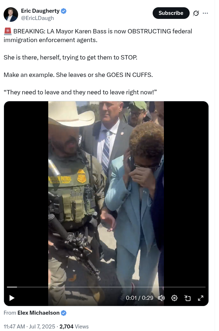The width and height of the screenshot is (219, 331).
Task: Click Eric Daugherty's profile avatar
Action: (x=11, y=15)
